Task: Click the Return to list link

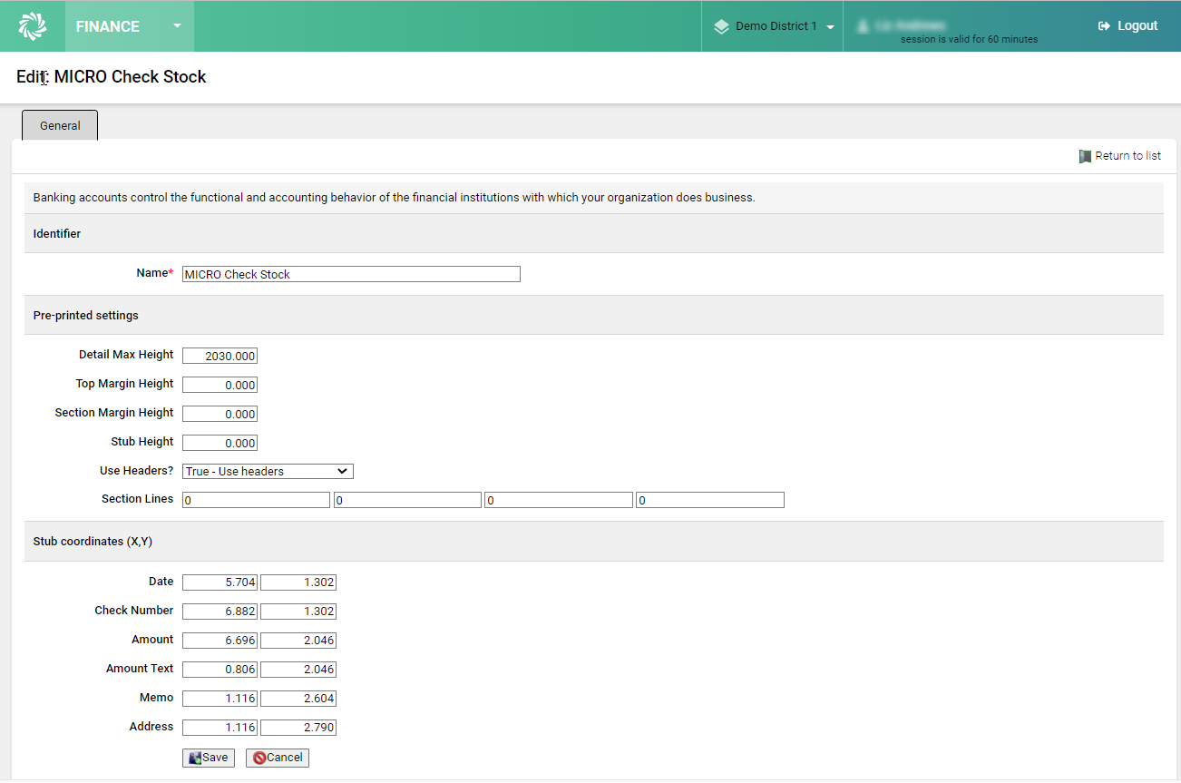Action: coord(1127,155)
